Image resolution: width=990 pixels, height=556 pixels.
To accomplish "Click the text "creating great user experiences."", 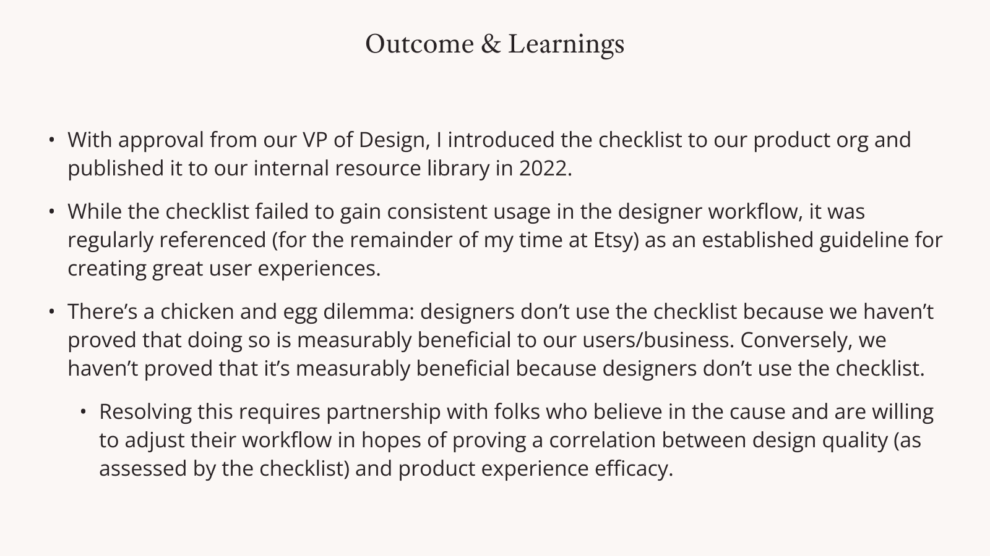I will (x=224, y=269).
